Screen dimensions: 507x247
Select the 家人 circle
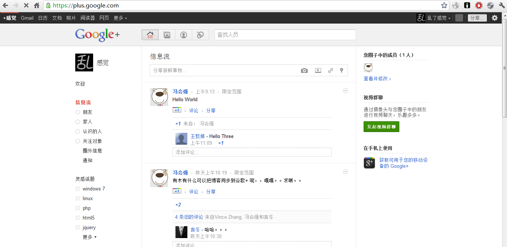click(x=88, y=122)
